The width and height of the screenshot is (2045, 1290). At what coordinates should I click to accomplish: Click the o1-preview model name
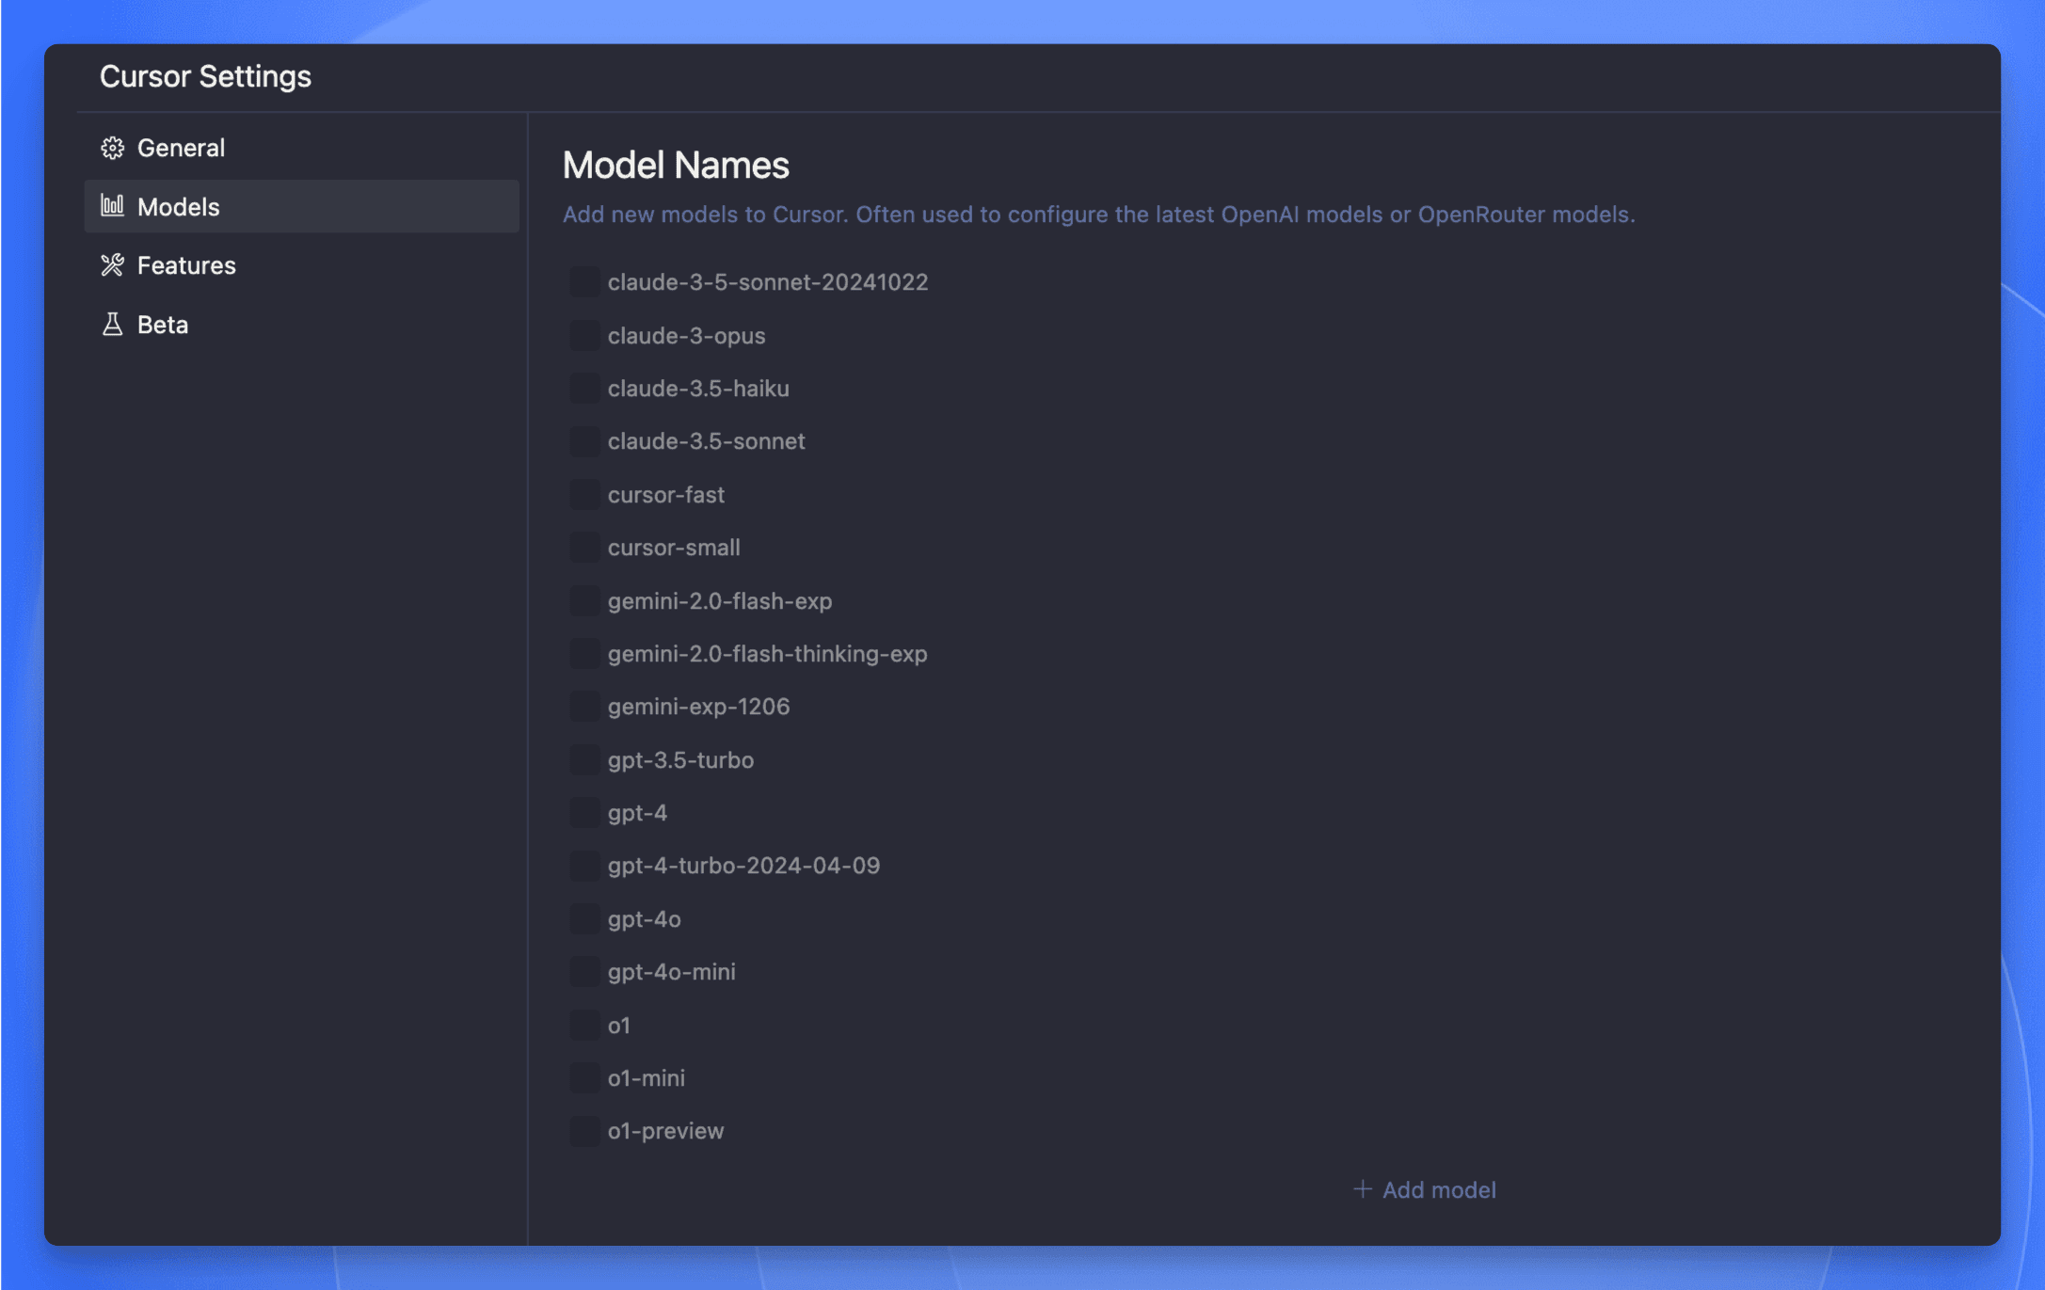[x=666, y=1131]
